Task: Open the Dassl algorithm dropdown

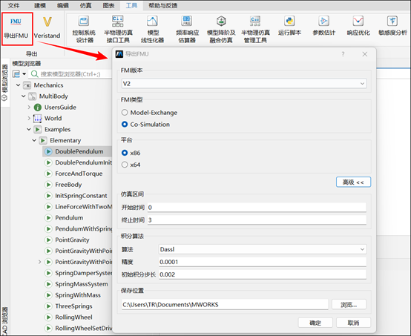Action: pyautogui.click(x=263, y=249)
